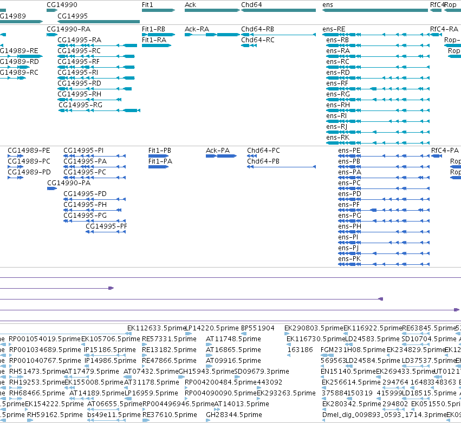Select the Chd64-RC transcript label
The height and width of the screenshot is (423, 461).
pos(257,40)
